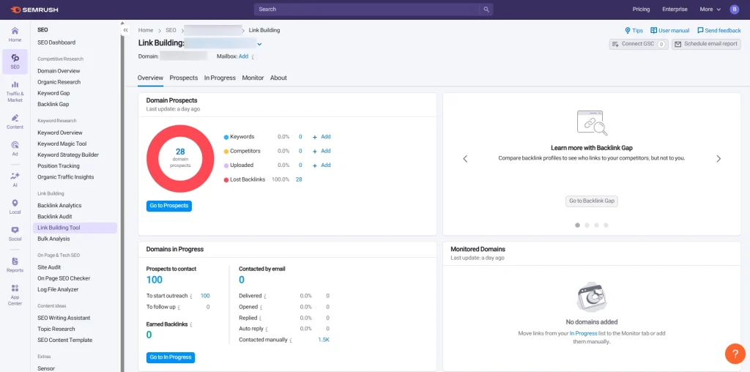Open Traffic & Market rail icon

[x=15, y=92]
